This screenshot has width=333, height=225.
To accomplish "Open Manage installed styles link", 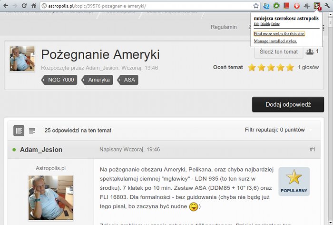I will point(275,41).
